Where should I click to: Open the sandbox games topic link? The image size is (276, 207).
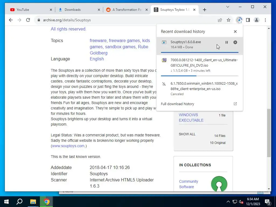(120, 47)
